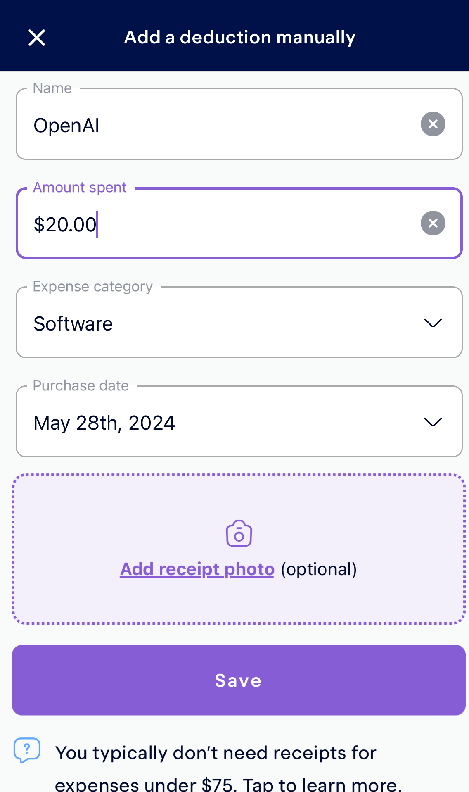Image resolution: width=469 pixels, height=792 pixels.
Task: Place cursor in the Amount spent field
Action: coord(239,223)
